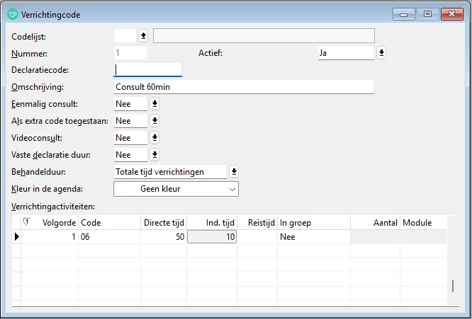Maximize the Verrichtingcode window

click(427, 13)
